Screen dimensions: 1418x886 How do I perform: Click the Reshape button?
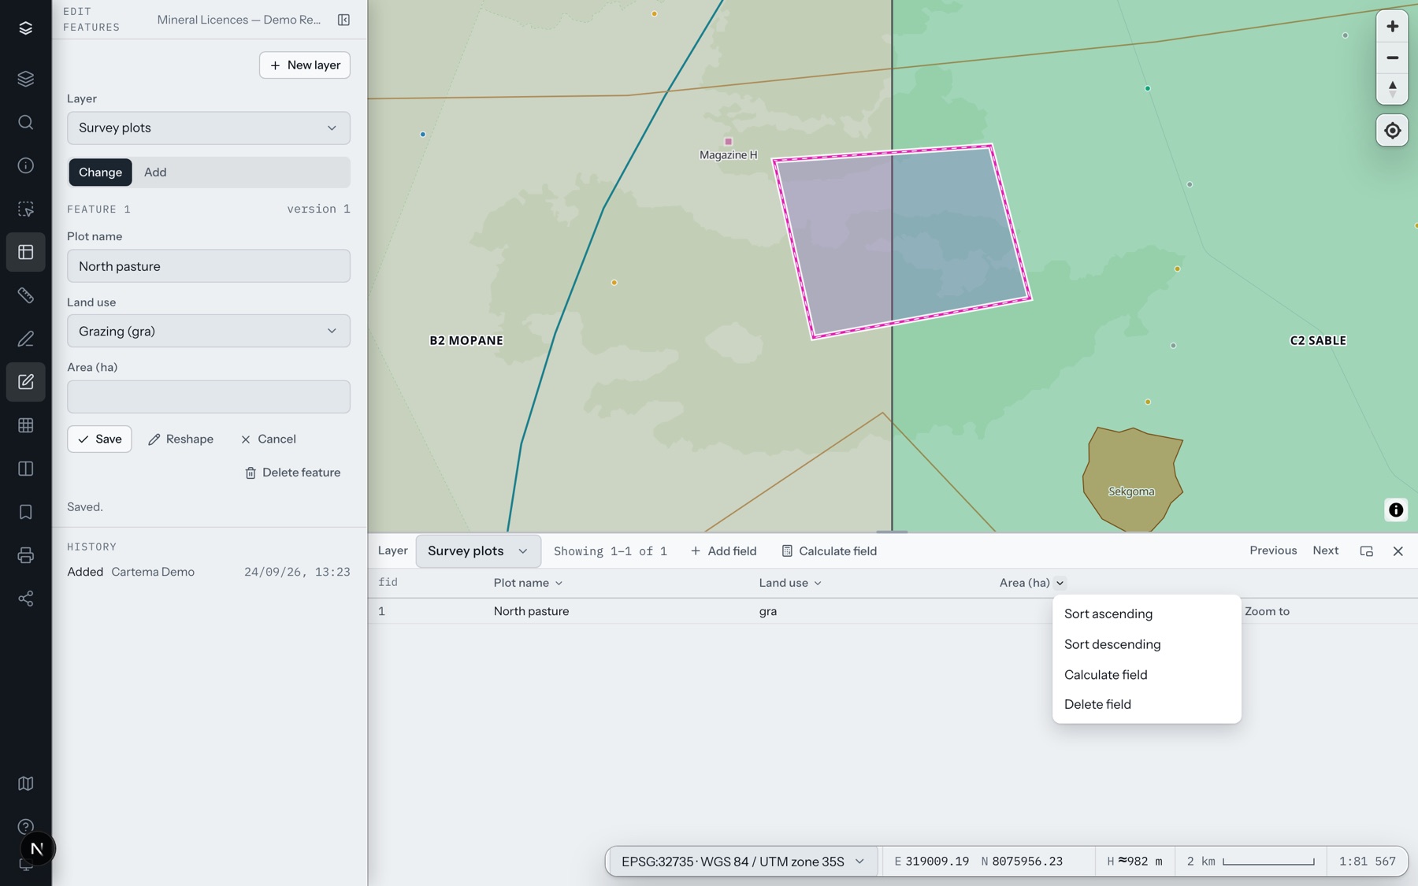tap(181, 439)
